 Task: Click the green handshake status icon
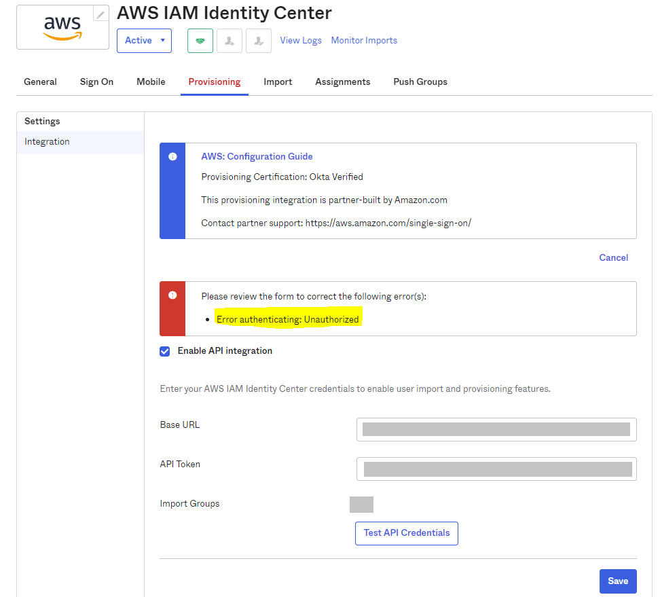point(200,41)
